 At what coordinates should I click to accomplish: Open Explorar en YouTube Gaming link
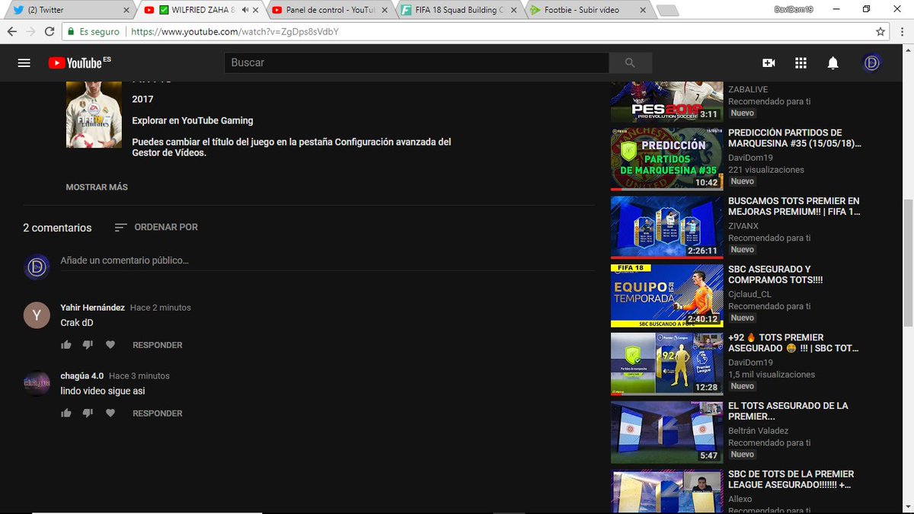click(193, 120)
